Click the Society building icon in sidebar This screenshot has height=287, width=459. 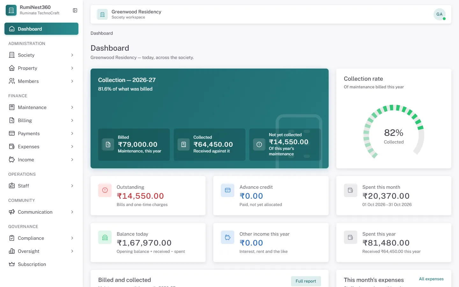[12, 55]
